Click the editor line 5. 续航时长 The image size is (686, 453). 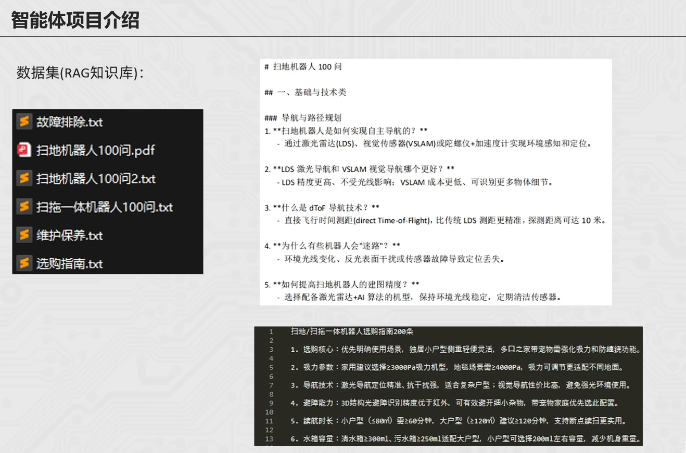(x=459, y=421)
